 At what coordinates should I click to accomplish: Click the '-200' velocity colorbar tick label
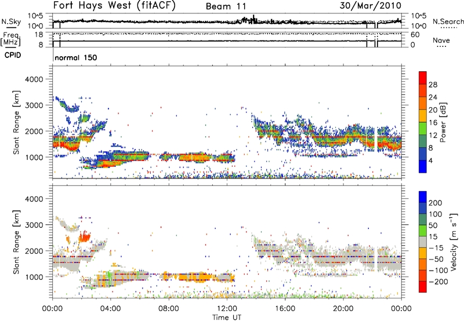(x=438, y=282)
